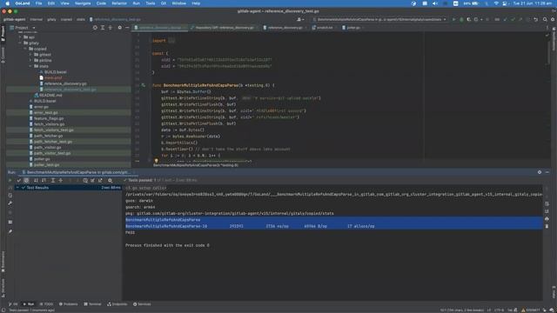557x313 pixels.
Task: Open Project panel options gear
Action: coord(120,28)
